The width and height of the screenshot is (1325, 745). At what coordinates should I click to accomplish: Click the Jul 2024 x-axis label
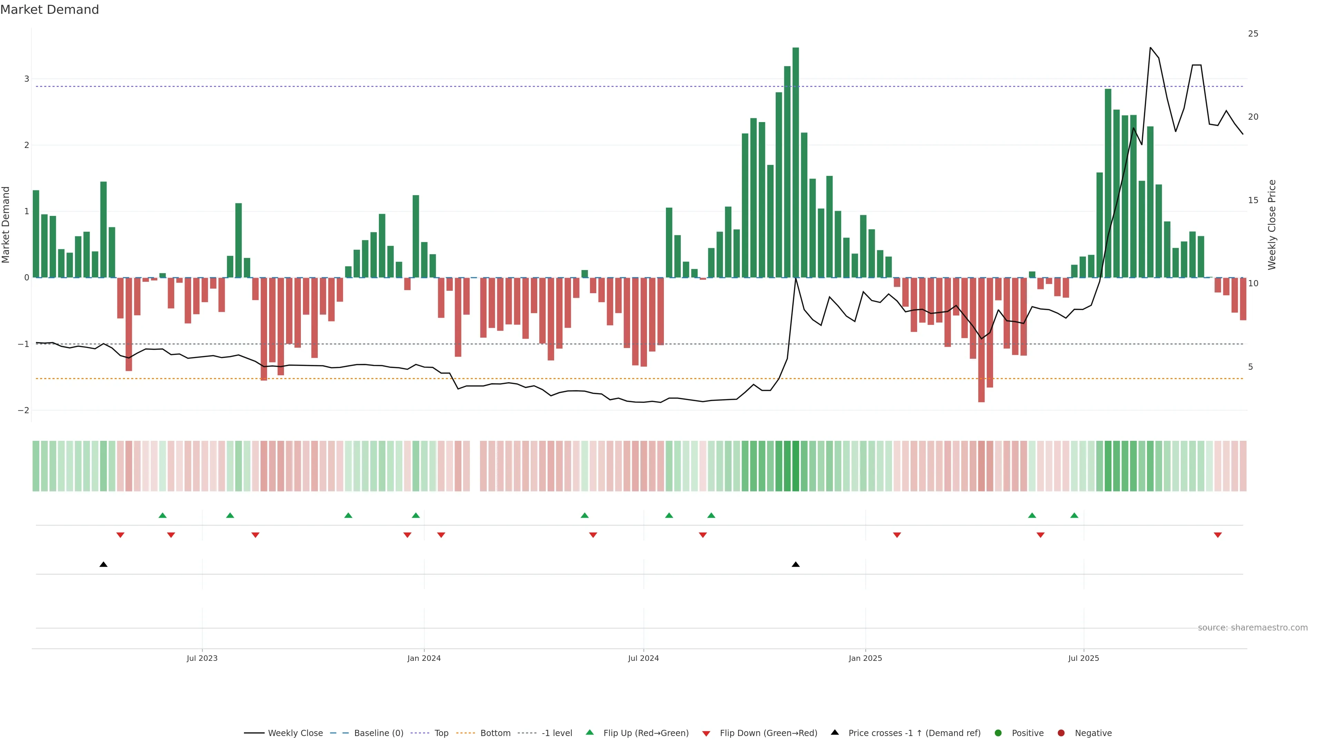click(x=643, y=658)
